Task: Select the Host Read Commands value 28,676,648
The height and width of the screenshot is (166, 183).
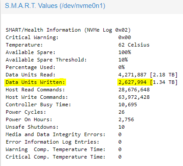Action: [x=134, y=90]
